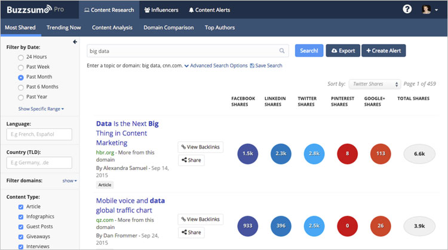Viewport: 448px width, 250px height.
Task: Open the Sort by Twitter Shares dropdown
Action: [375, 84]
